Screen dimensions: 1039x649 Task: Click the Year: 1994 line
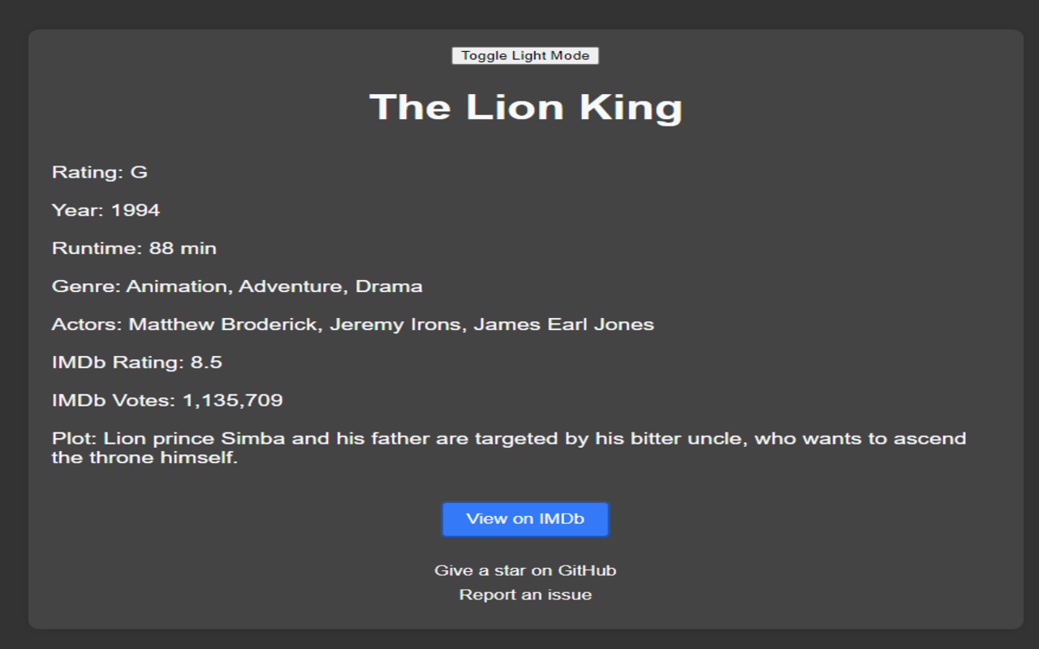106,210
